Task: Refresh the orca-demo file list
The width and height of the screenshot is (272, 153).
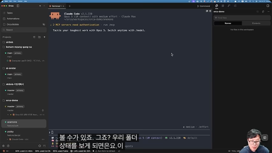Action: 263,11
